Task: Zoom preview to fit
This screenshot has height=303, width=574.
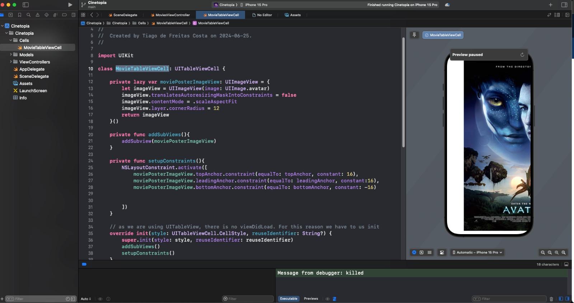Action: (x=557, y=252)
